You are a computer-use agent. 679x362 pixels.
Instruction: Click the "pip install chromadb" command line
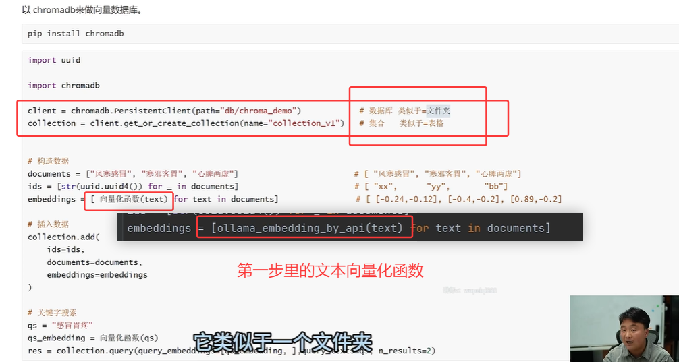pyautogui.click(x=76, y=34)
